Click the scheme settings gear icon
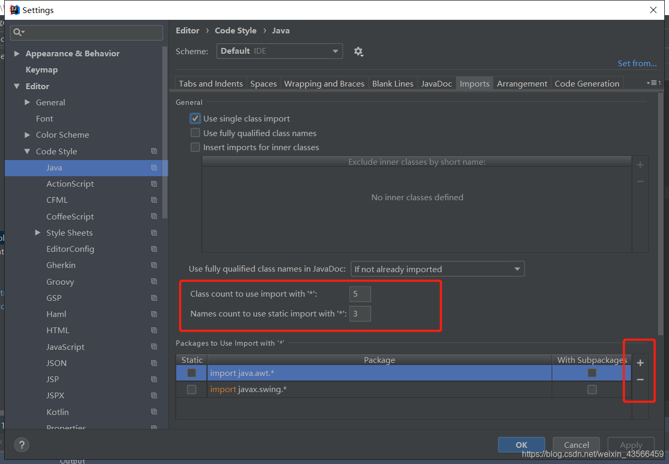The image size is (669, 464). click(x=358, y=51)
